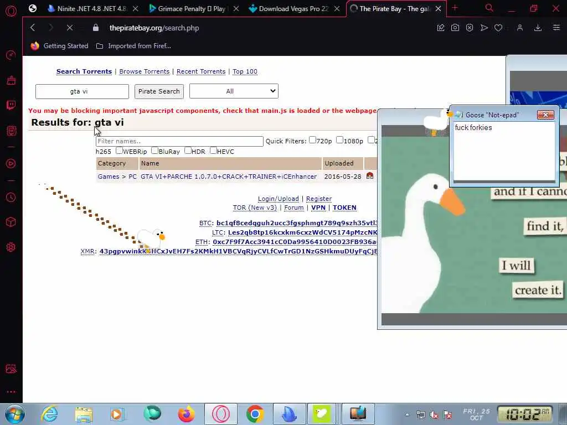
Task: Expand the All category dropdown
Action: 234,91
